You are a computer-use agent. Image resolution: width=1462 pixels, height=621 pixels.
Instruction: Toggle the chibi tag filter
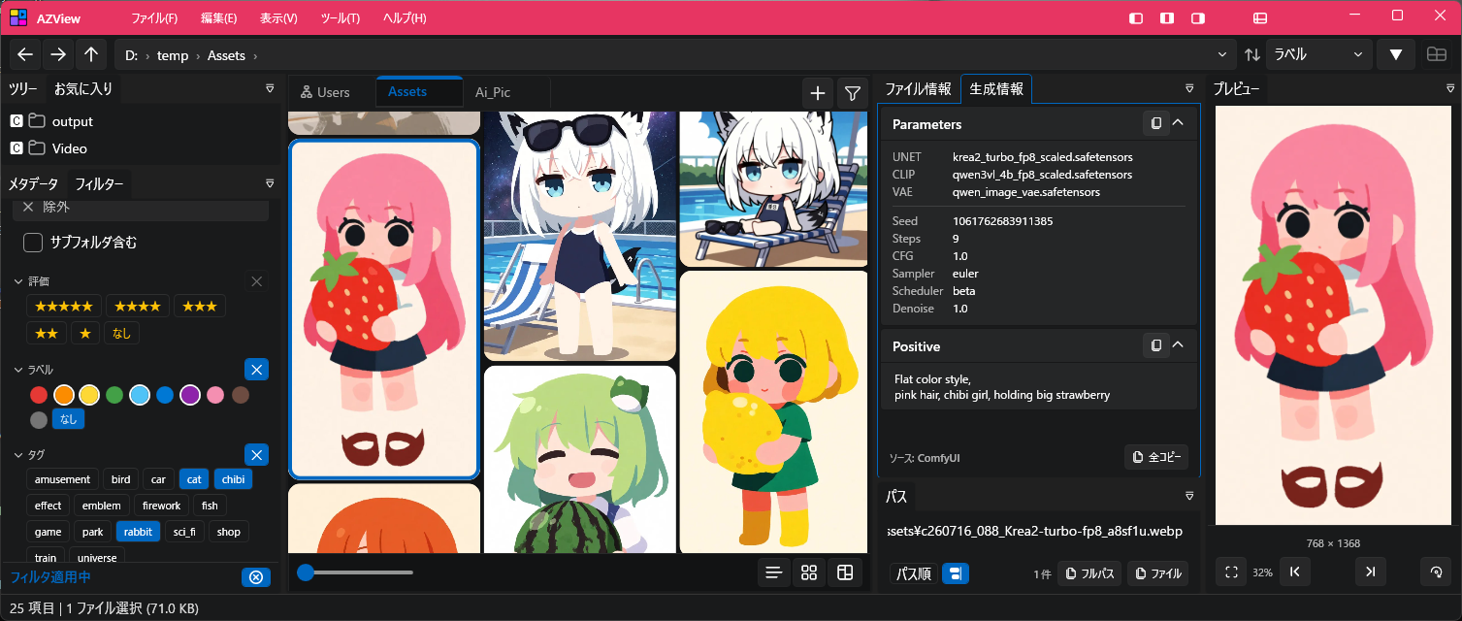click(x=233, y=479)
